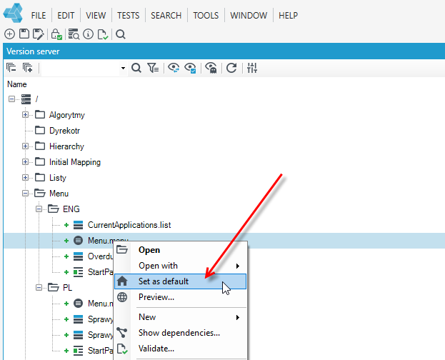Image resolution: width=445 pixels, height=360 pixels.
Task: Click the magnifier search icon in top toolbar
Action: 121,34
